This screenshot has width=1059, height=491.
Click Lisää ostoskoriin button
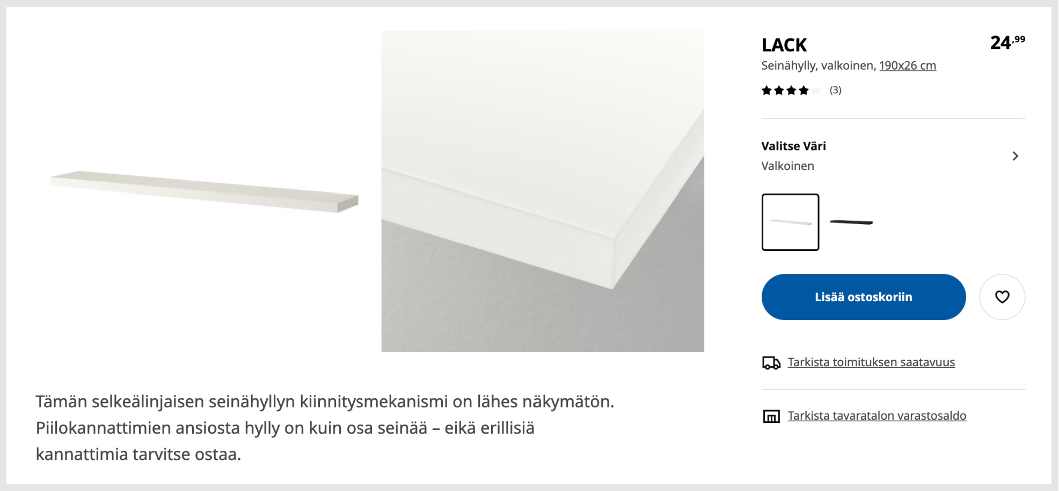pyautogui.click(x=864, y=297)
